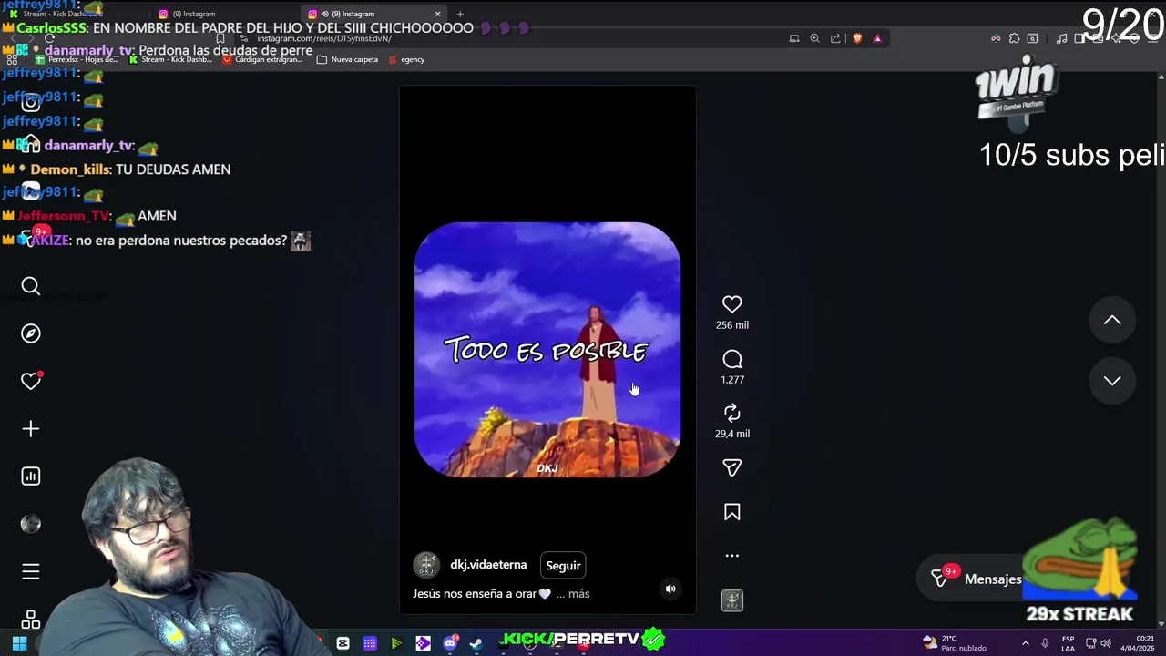The height and width of the screenshot is (656, 1166).
Task: Switch to the middle Instagram tab
Action: [x=223, y=14]
